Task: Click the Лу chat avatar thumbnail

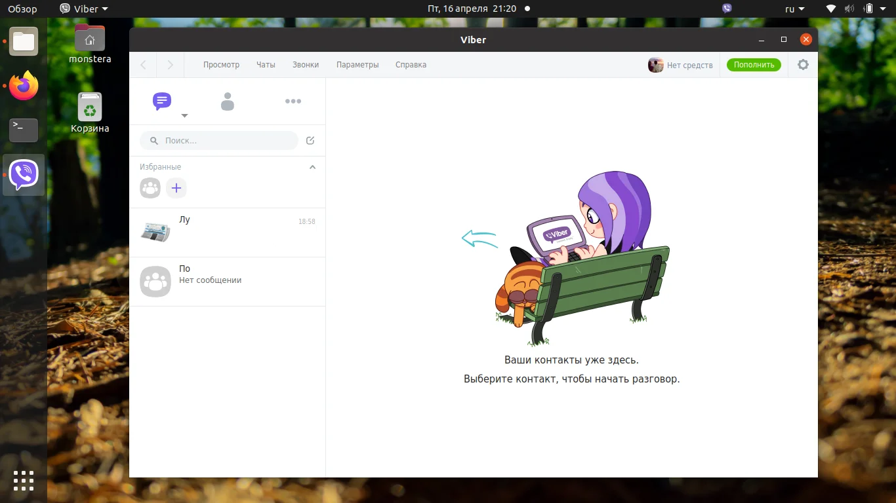Action: click(x=155, y=231)
